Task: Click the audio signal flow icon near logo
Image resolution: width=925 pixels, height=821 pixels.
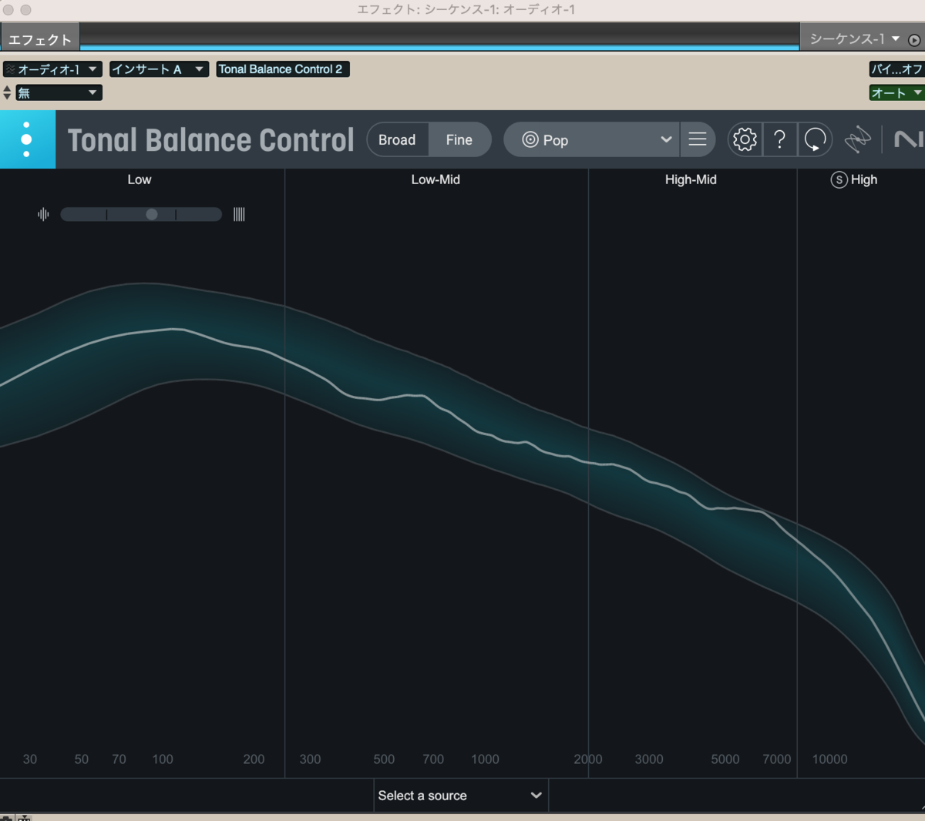Action: pos(858,139)
